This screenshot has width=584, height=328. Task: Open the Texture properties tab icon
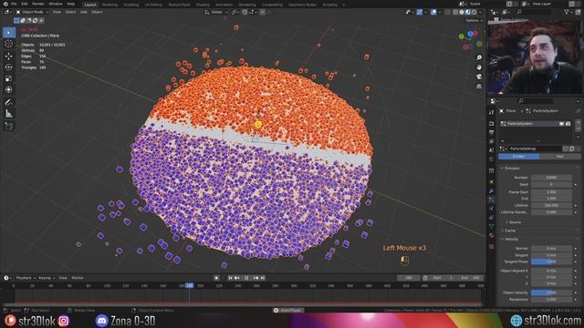tap(492, 246)
